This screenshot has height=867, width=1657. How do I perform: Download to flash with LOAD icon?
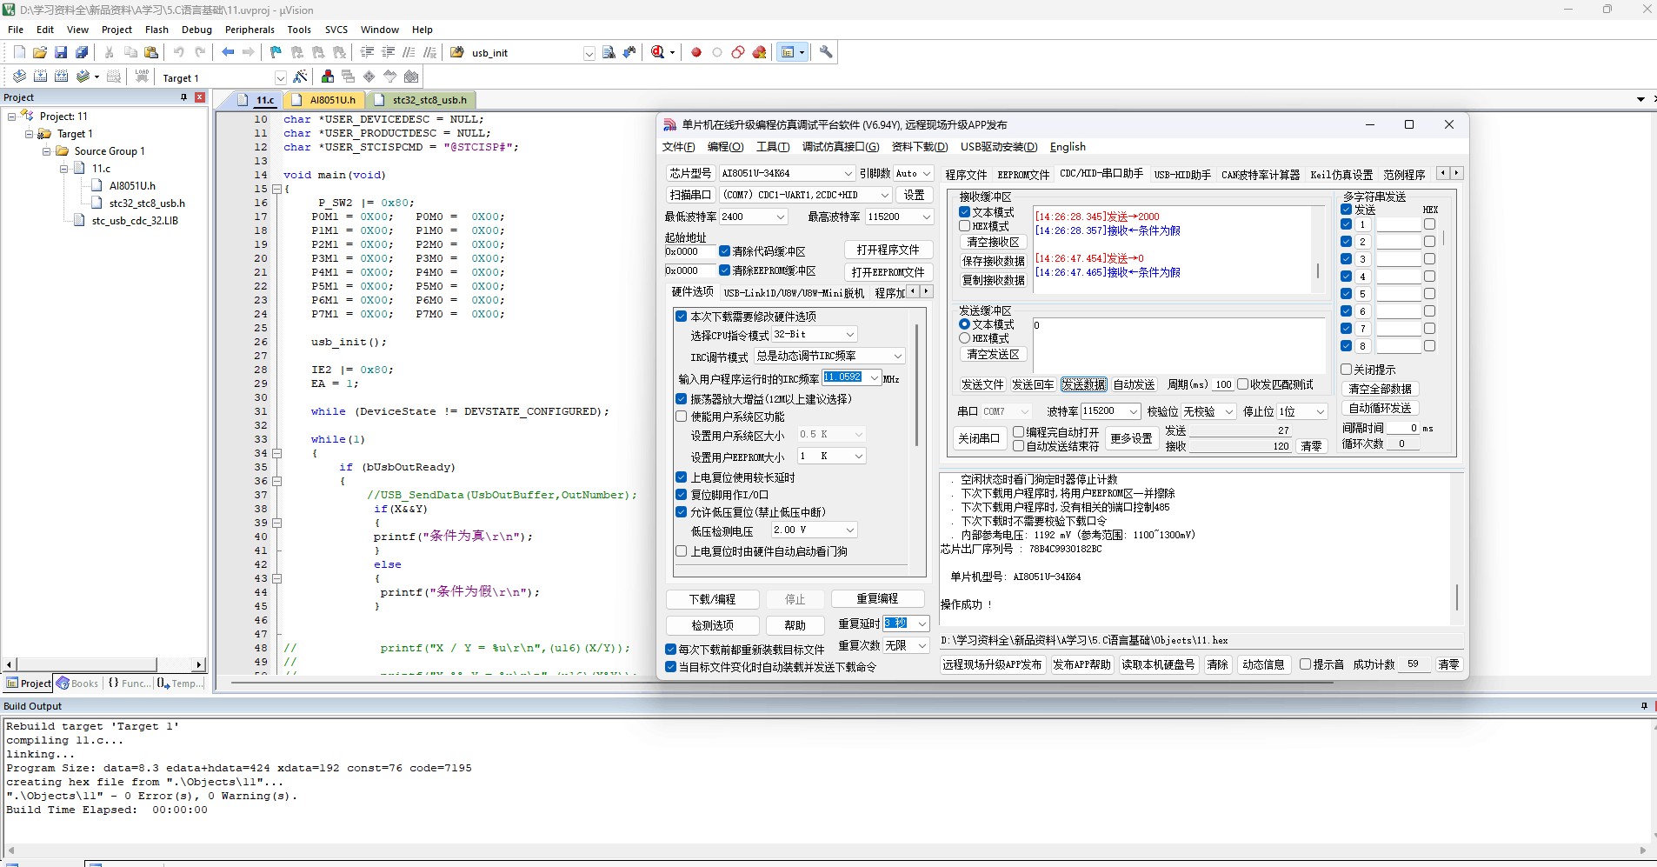[142, 77]
